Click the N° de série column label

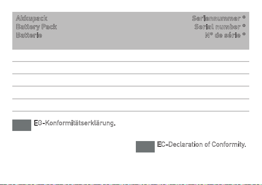pos(223,35)
